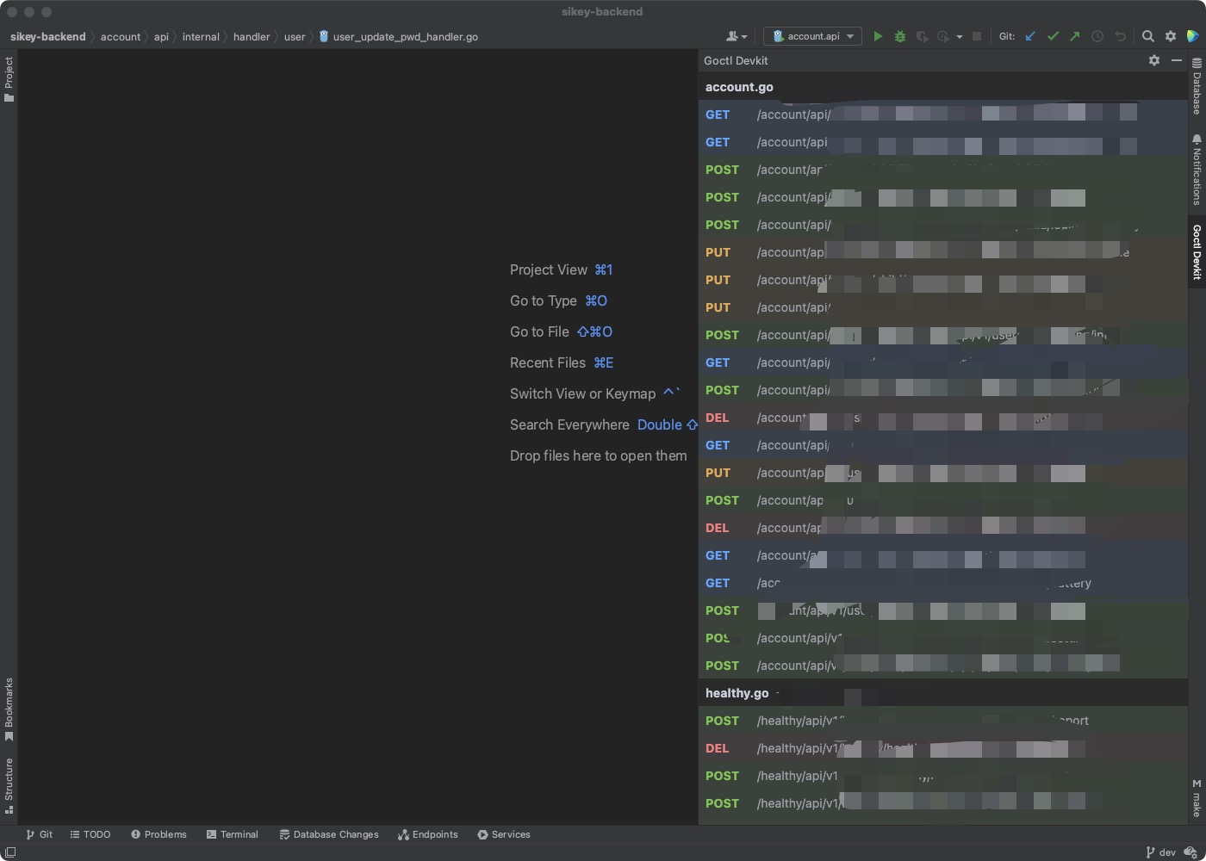The width and height of the screenshot is (1206, 861).
Task: Open Search Everywhere magnifier icon
Action: point(1148,36)
